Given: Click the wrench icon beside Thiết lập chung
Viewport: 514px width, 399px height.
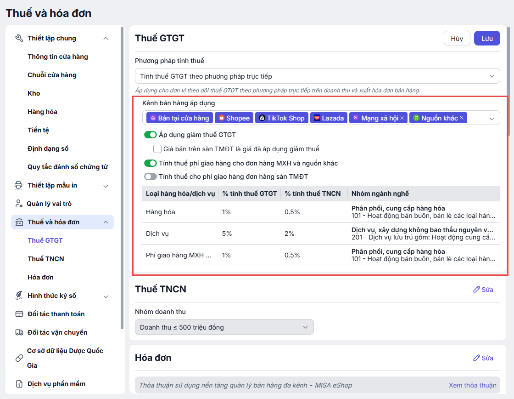Looking at the screenshot, I should tap(19, 38).
